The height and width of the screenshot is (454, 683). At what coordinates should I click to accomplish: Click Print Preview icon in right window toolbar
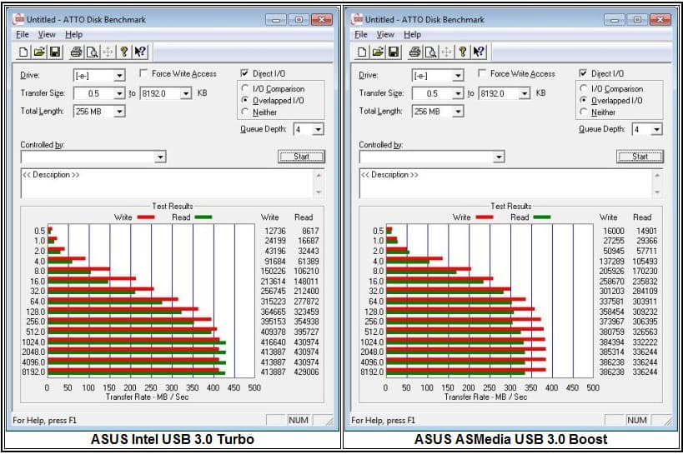(x=430, y=52)
